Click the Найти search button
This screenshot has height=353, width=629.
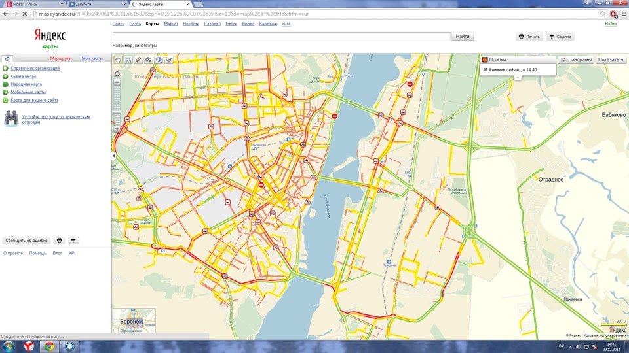(463, 37)
